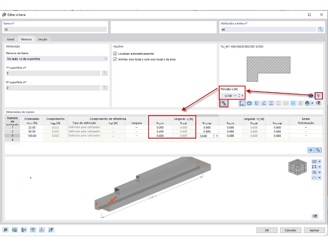
Task: Click the OK button
Action: 267,230
